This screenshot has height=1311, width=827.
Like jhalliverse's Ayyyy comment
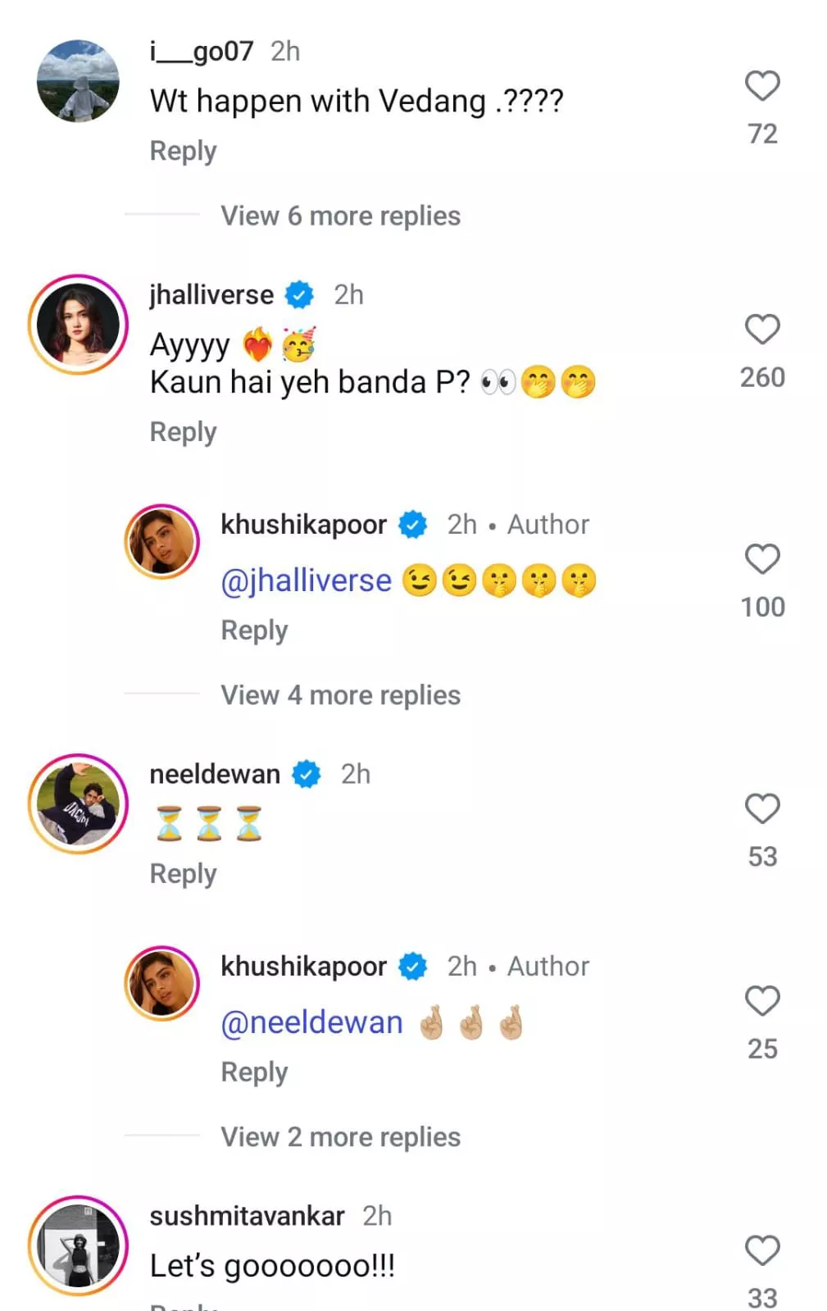[x=761, y=330]
